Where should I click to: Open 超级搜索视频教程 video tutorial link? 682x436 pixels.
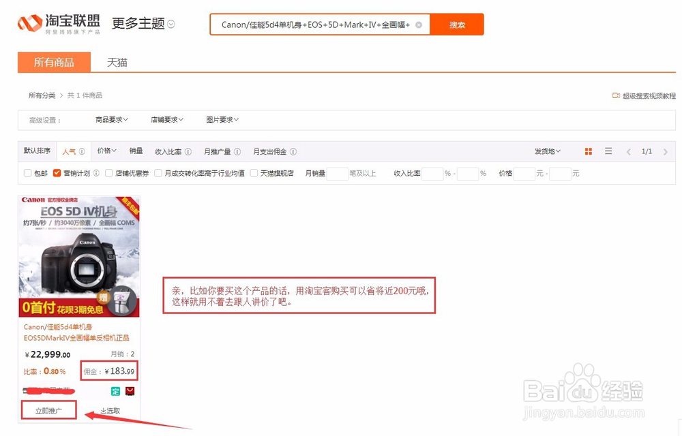(x=644, y=95)
